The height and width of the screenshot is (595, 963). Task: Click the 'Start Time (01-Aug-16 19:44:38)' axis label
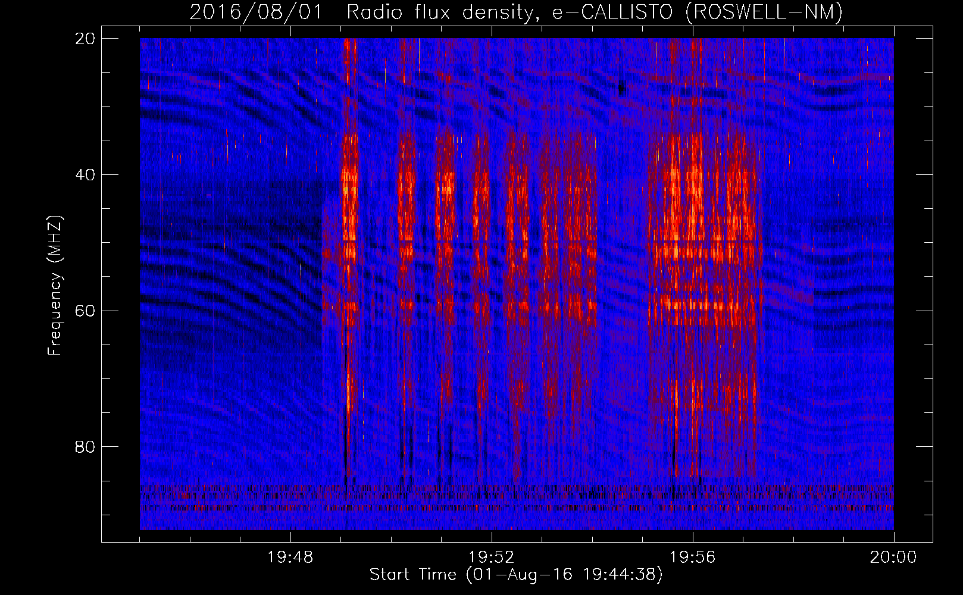tap(516, 575)
